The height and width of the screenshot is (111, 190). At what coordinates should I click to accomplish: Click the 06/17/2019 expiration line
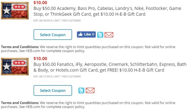(57, 76)
